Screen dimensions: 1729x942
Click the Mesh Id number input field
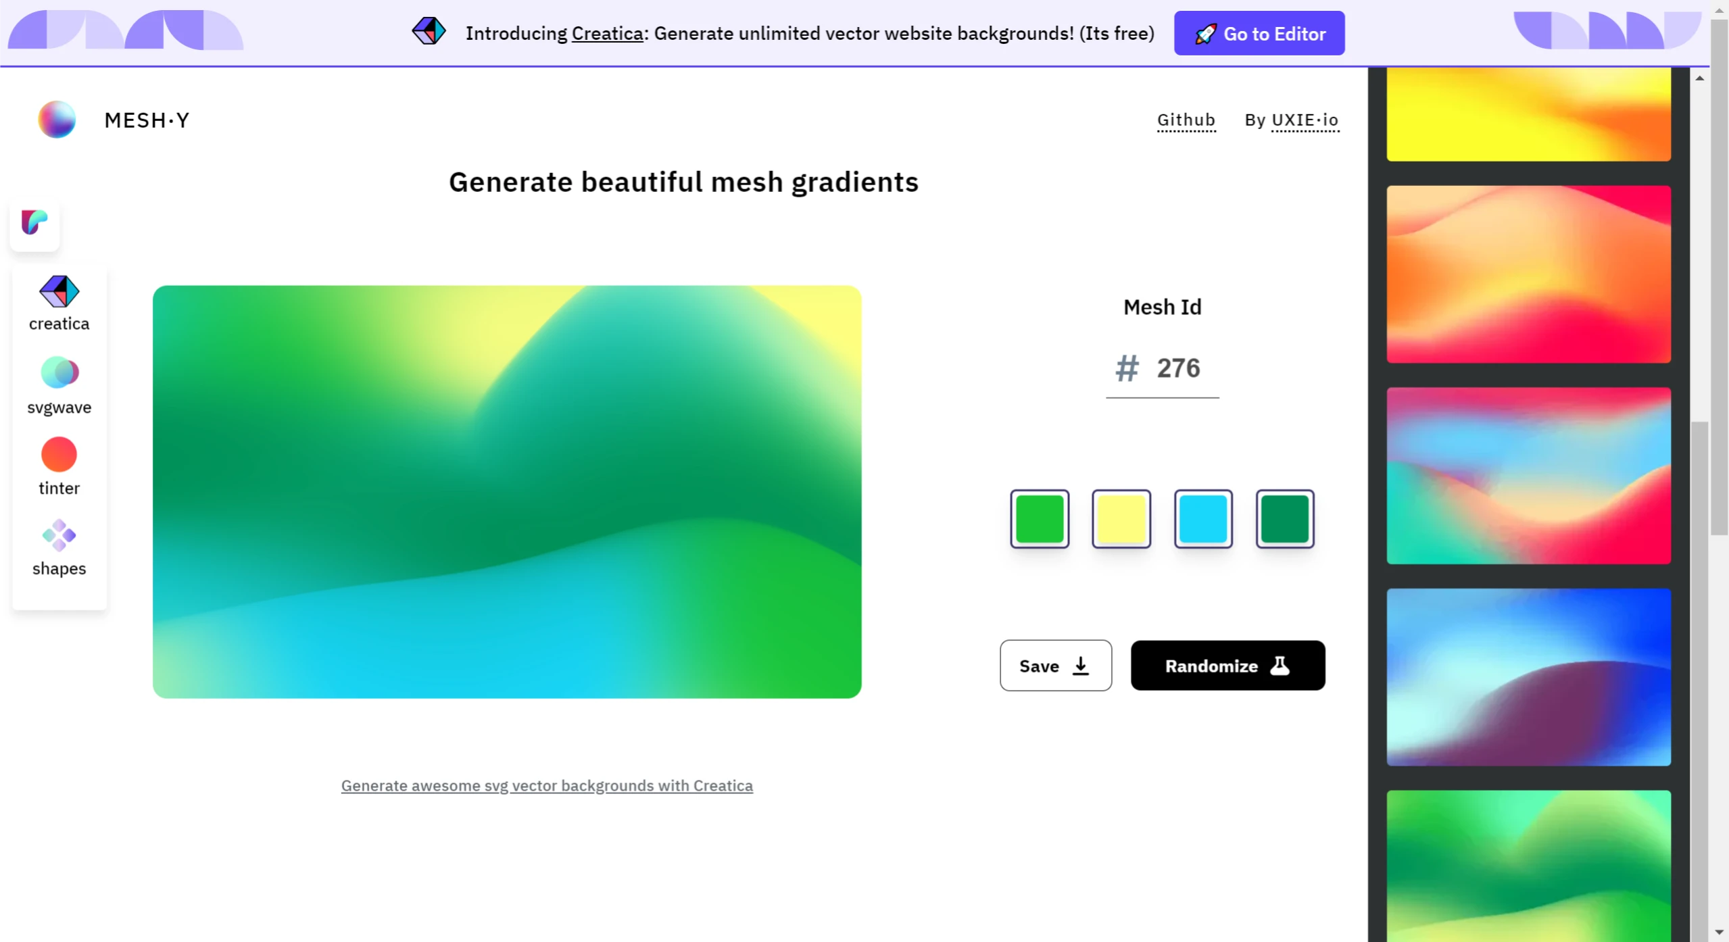[x=1177, y=368]
